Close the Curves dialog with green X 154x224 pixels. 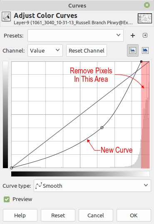pyautogui.click(x=147, y=5)
